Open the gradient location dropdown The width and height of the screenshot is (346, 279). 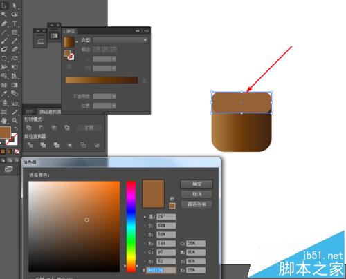[113, 106]
